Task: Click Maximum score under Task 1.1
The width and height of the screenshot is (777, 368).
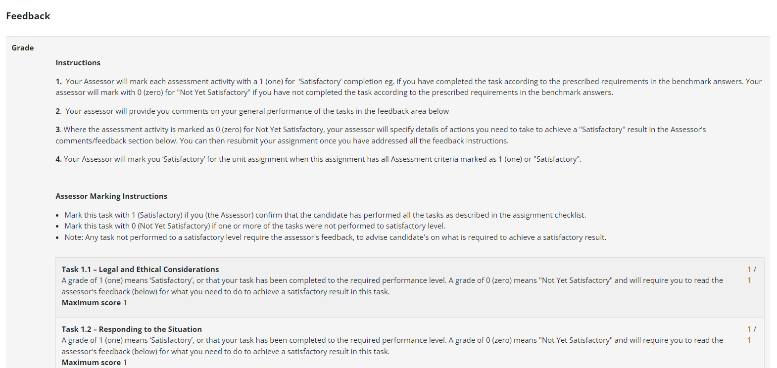Action: point(94,303)
